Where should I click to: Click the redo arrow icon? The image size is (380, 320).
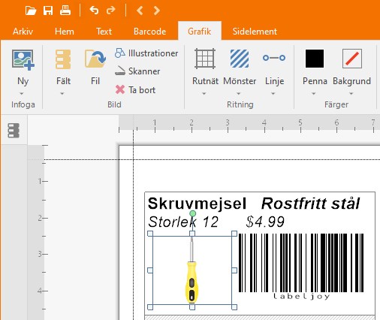111,11
